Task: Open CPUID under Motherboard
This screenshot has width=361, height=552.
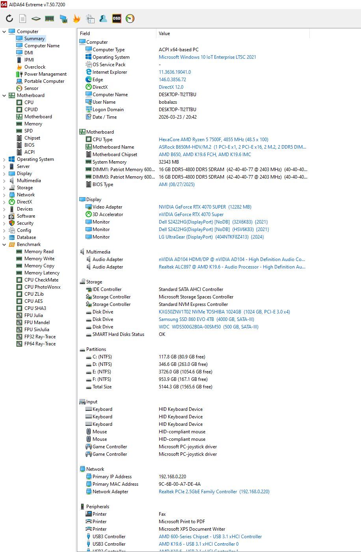Action: click(31, 110)
